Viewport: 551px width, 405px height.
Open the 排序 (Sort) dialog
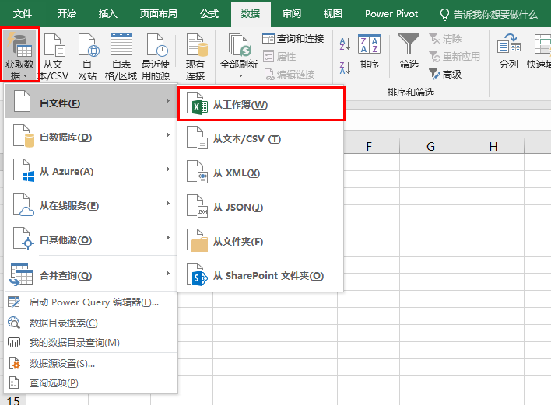click(x=370, y=51)
